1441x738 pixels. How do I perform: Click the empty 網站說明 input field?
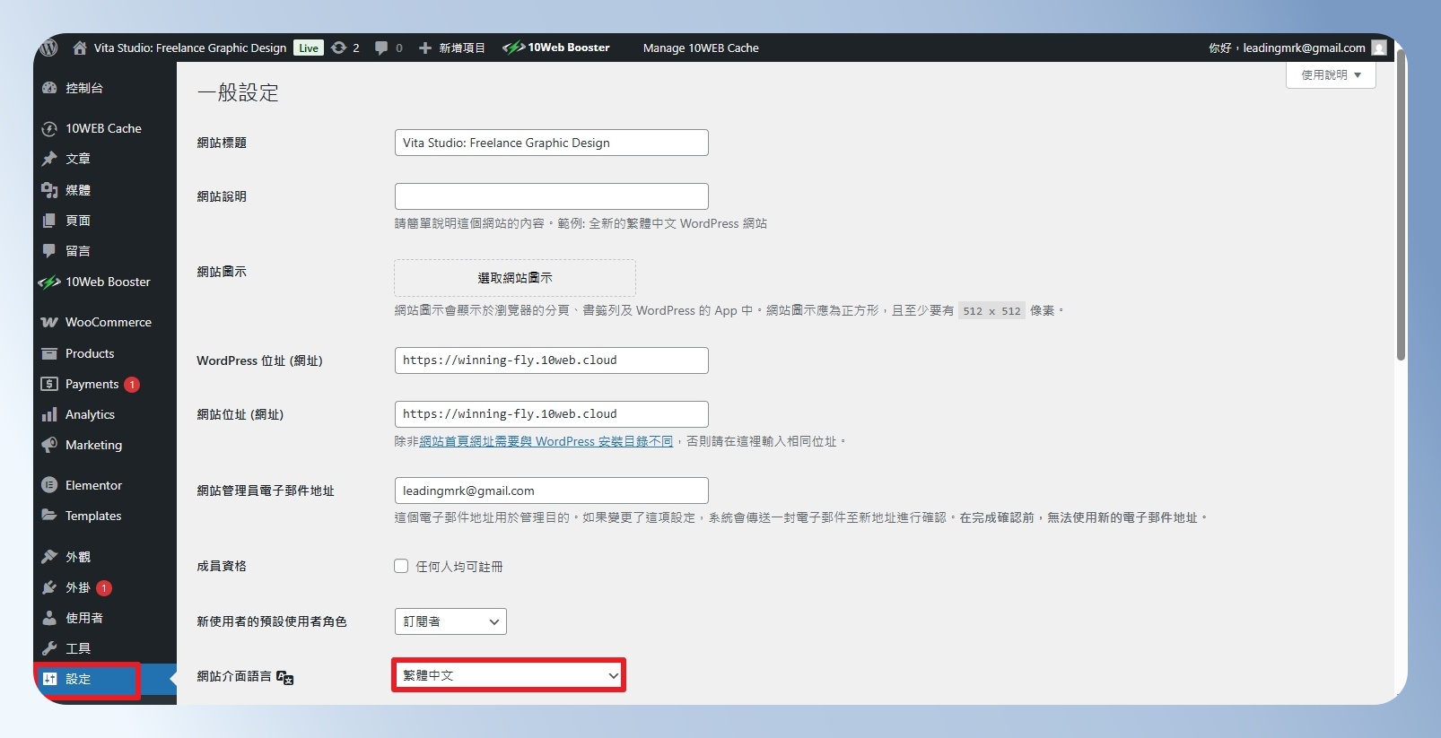pyautogui.click(x=551, y=196)
